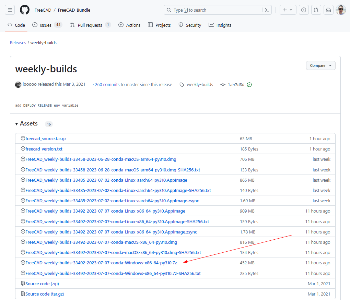Go to GitHub home via Octocat logo
This screenshot has width=350, height=300.
click(x=25, y=10)
